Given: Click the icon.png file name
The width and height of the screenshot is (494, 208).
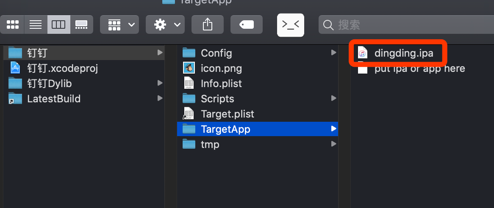Looking at the screenshot, I should click(x=222, y=68).
